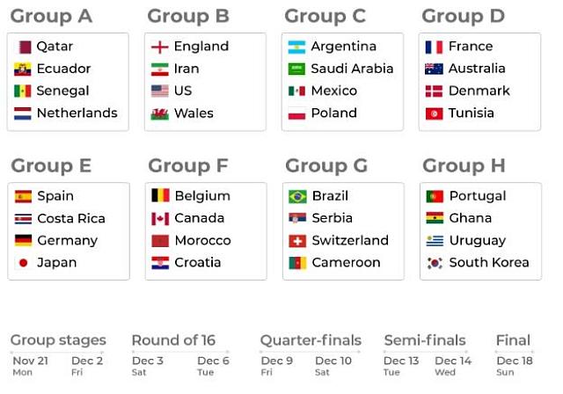This screenshot has height=394, width=563.
Task: Select the Canada maple leaf flag
Action: pos(160,218)
